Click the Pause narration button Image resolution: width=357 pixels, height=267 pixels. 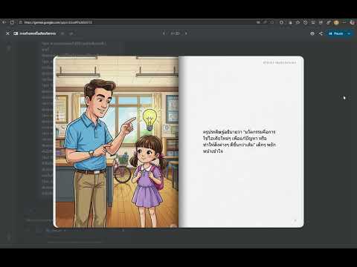tap(336, 33)
